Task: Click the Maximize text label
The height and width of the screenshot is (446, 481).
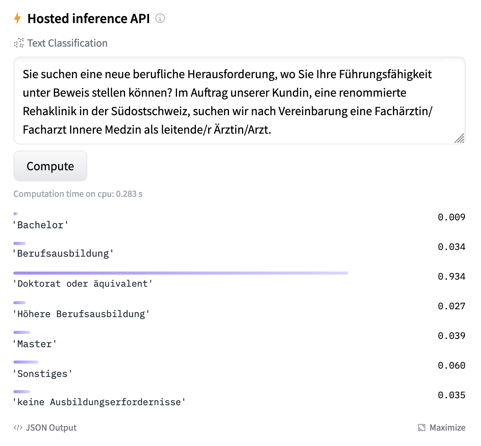Action: click(447, 428)
